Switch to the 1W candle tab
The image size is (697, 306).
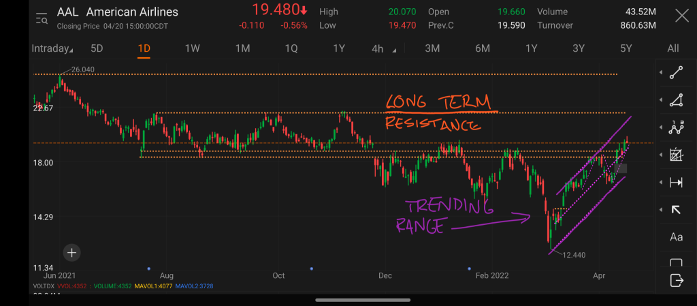pyautogui.click(x=193, y=48)
